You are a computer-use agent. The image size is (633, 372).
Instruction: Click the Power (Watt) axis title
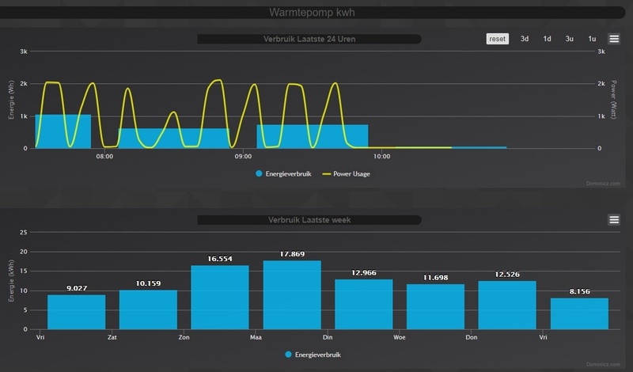[x=613, y=100]
